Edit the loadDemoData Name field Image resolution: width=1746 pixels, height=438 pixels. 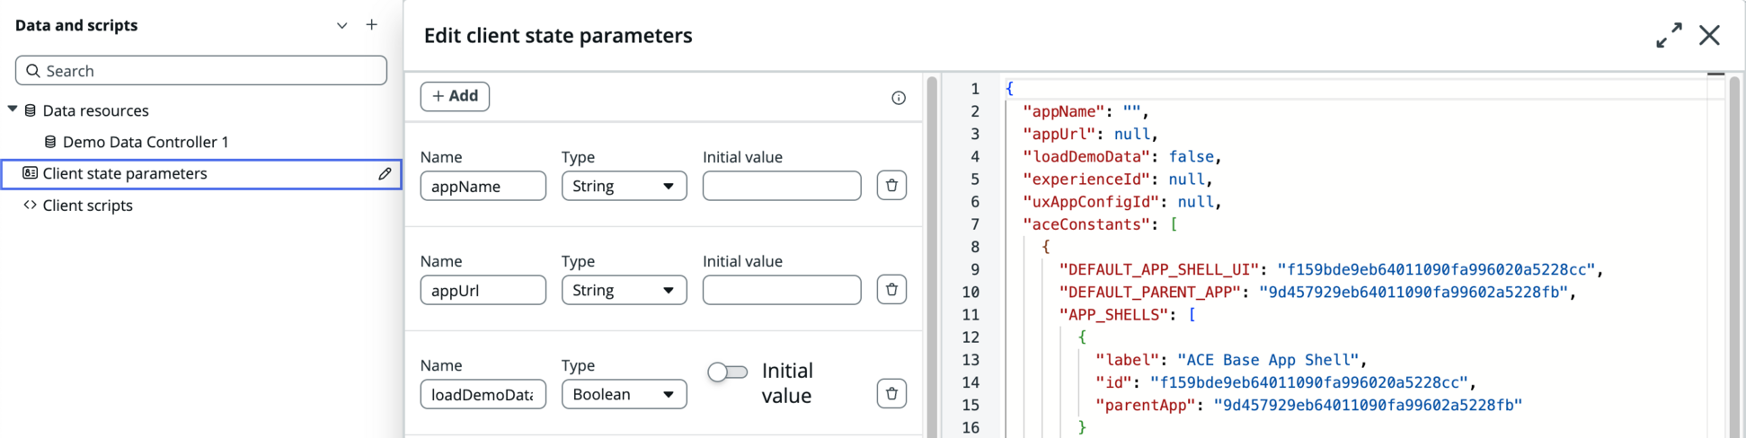[x=483, y=394]
